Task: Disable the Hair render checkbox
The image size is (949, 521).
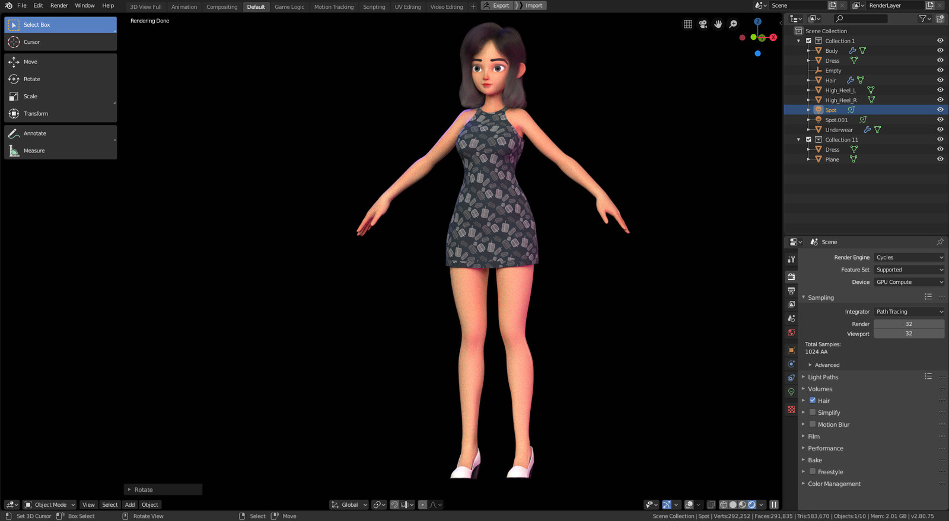Action: [813, 401]
